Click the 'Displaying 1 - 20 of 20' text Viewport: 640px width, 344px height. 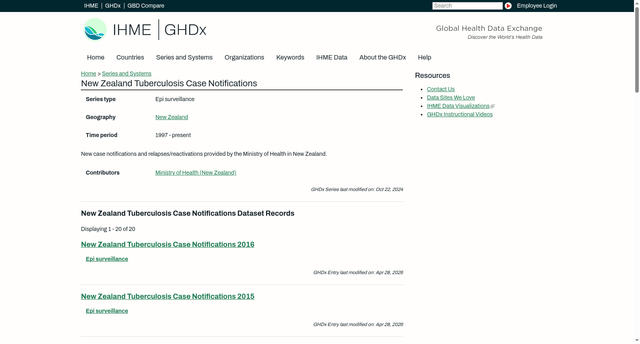point(108,229)
